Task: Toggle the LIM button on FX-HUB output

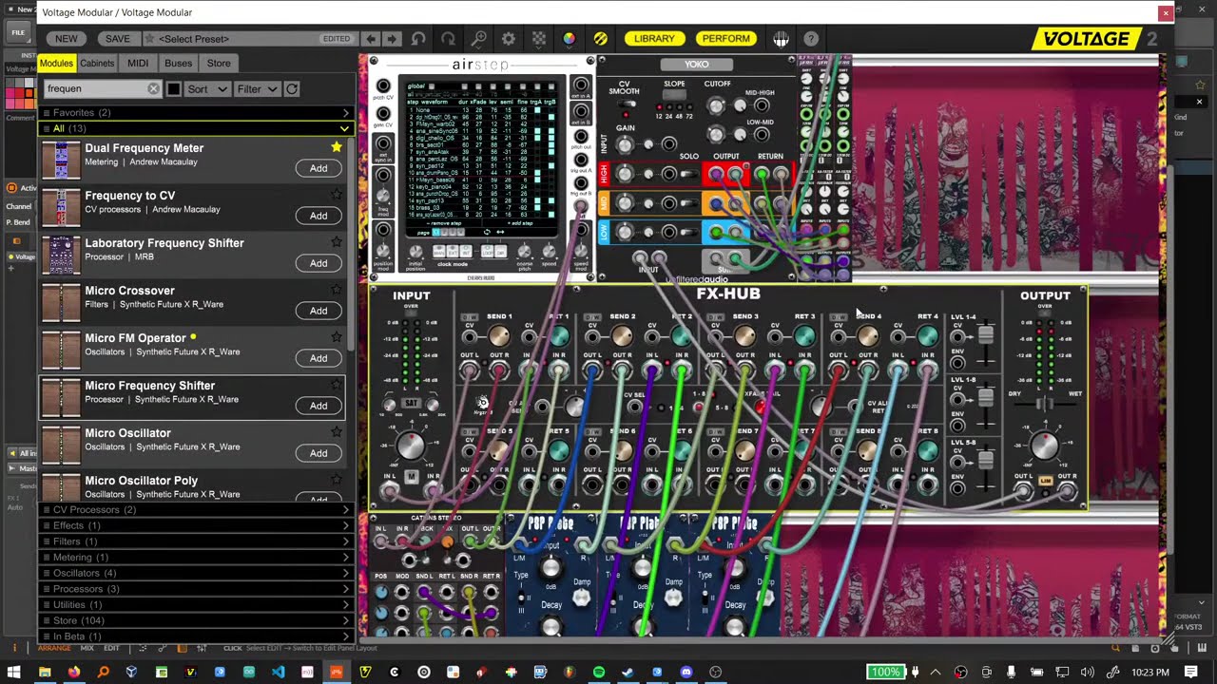Action: [1044, 483]
